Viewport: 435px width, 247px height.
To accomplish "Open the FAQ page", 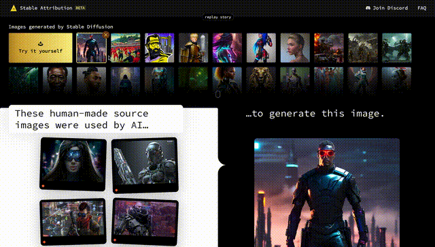I will click(421, 8).
